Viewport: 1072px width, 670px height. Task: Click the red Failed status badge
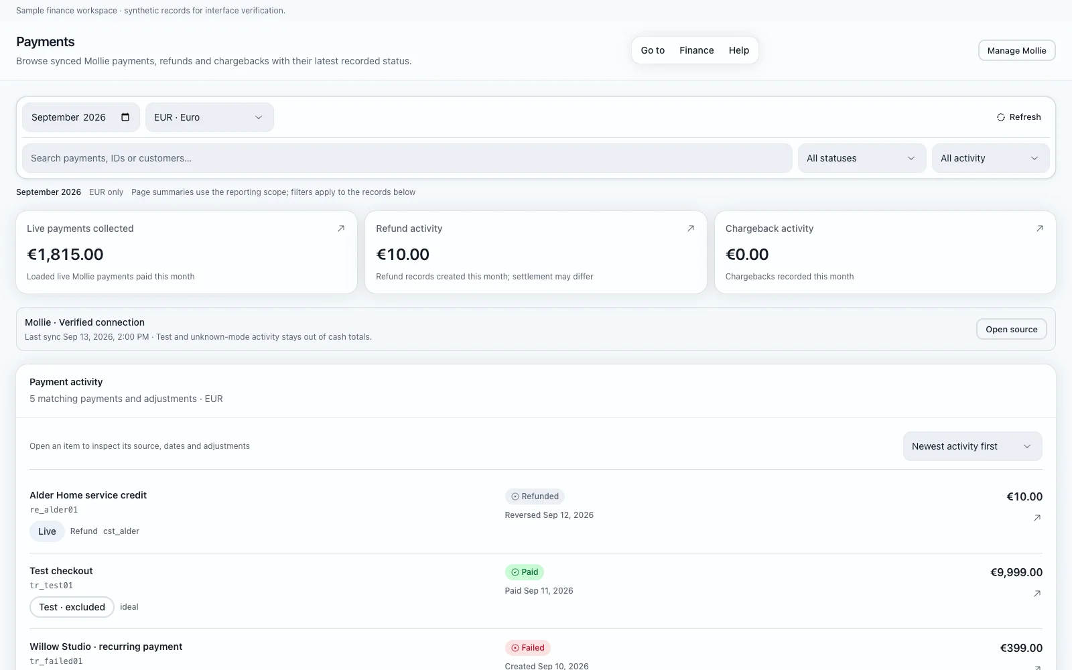528,648
